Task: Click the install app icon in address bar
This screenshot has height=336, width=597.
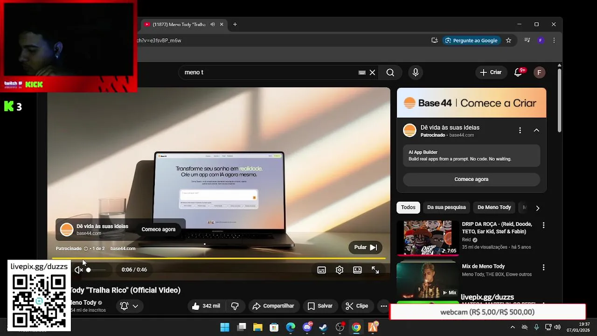Action: (x=435, y=41)
